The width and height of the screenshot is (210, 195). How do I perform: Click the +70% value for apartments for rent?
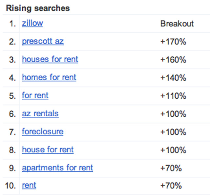point(171,168)
